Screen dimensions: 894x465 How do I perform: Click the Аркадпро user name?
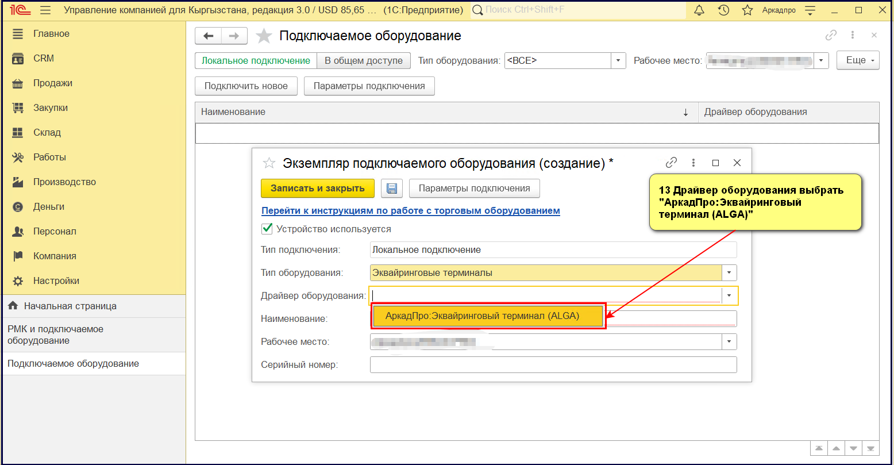tap(779, 10)
